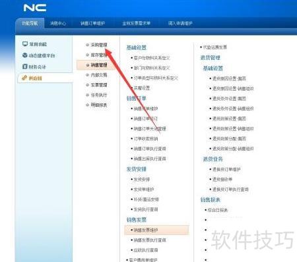This screenshot has width=297, height=262.
Task: Expand the 任务执行 module
Action: point(99,95)
